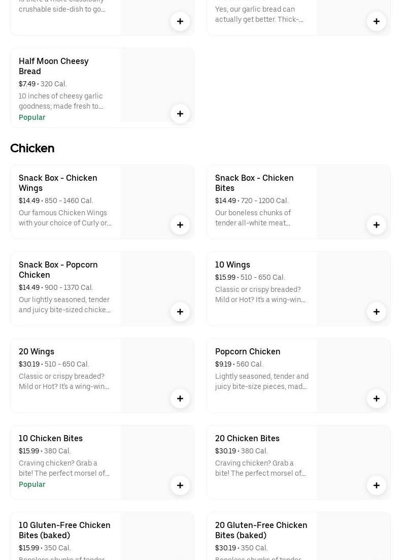The height and width of the screenshot is (560, 408).
Task: Add Snack Box - Popcorn Chicken
Action: click(x=180, y=312)
